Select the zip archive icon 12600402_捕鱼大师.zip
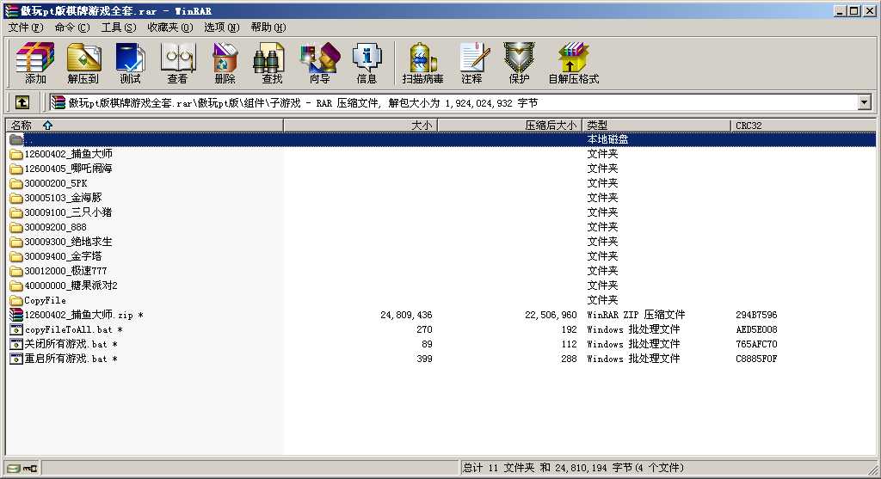 pyautogui.click(x=15, y=315)
